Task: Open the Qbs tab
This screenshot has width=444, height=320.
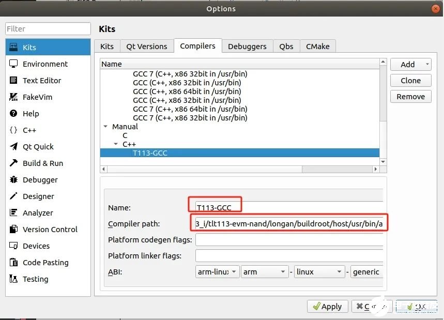Action: tap(286, 46)
